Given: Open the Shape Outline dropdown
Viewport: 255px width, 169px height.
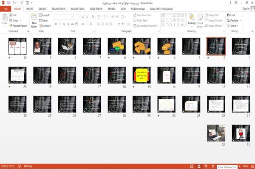Looking at the screenshot, I should pyautogui.click(x=214, y=20).
